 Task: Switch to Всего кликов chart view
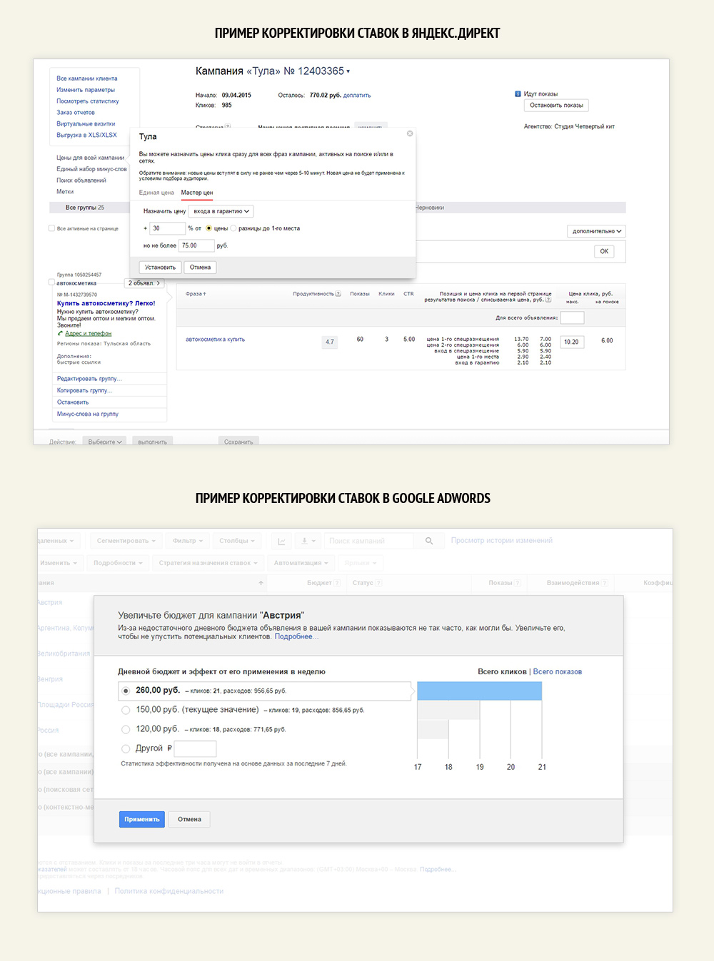[502, 671]
